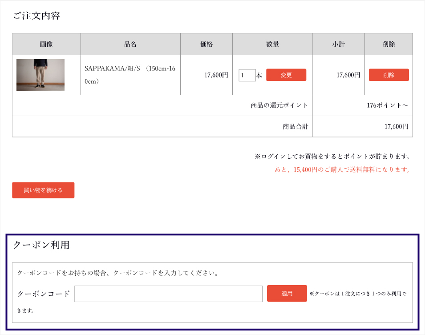Click the 数量 column header

coord(272,44)
